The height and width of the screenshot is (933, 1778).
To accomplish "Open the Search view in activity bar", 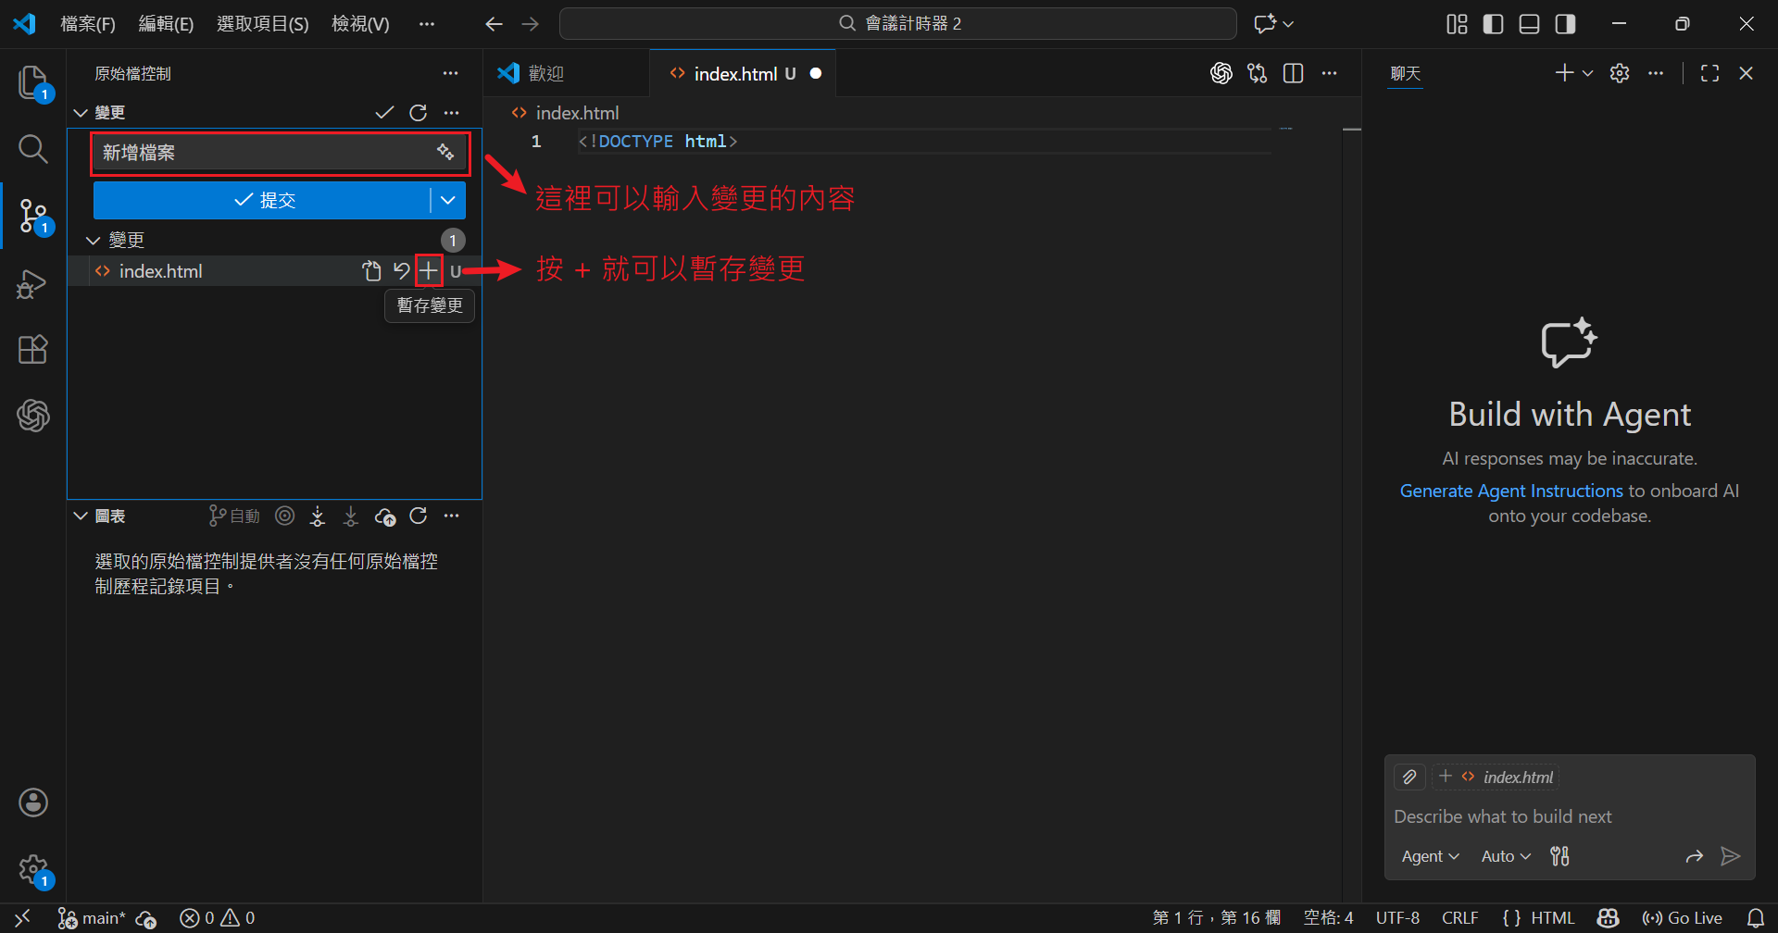I will 33,149.
